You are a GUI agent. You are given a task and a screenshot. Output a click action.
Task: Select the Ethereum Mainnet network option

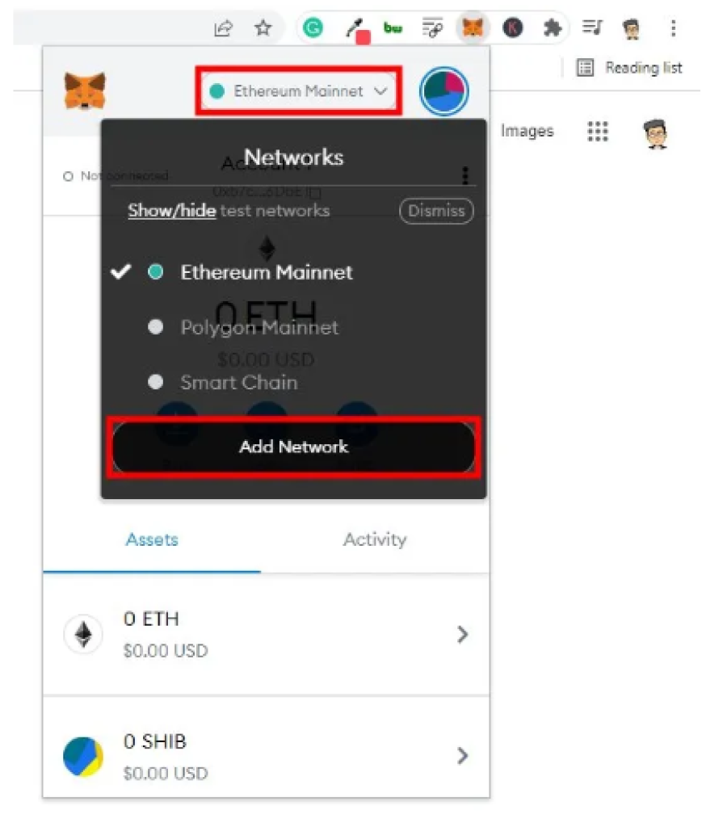pyautogui.click(x=267, y=272)
